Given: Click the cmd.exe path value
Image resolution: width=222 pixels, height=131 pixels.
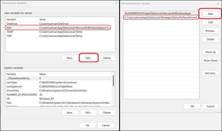Looking at the screenshot, I should 58,82.
